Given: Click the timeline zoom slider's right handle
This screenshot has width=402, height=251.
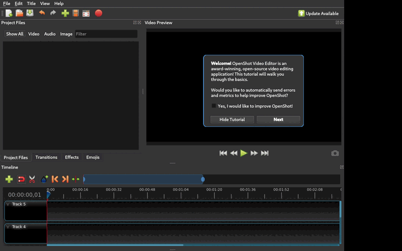Looking at the screenshot, I should [203, 179].
